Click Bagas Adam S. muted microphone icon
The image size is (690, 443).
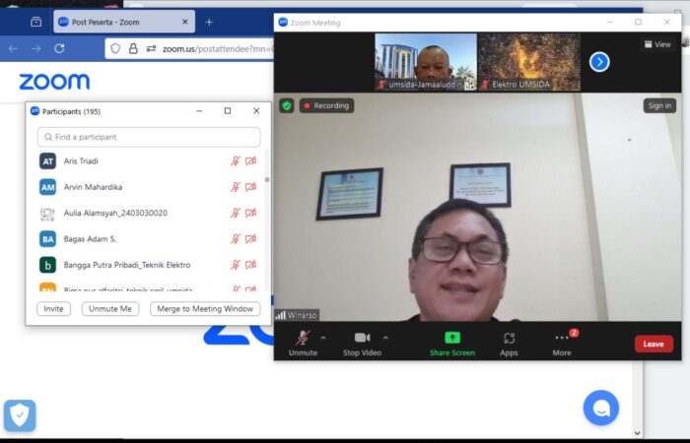[x=236, y=239]
